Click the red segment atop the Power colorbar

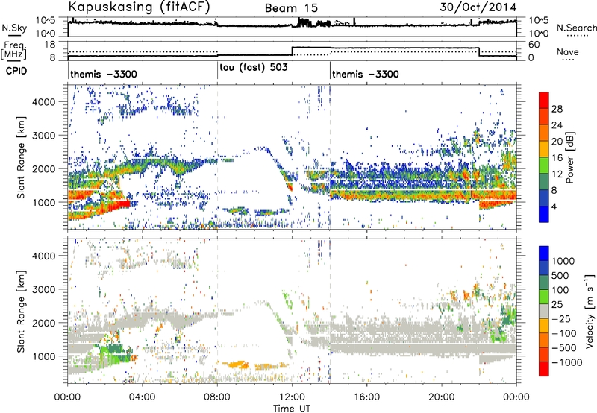point(544,100)
